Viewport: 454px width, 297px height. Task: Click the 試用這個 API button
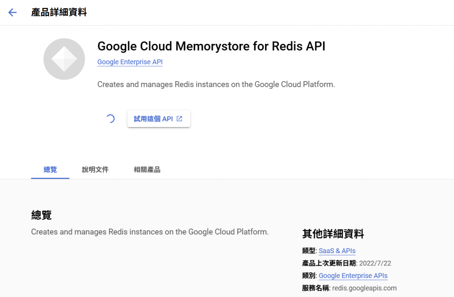(x=159, y=119)
